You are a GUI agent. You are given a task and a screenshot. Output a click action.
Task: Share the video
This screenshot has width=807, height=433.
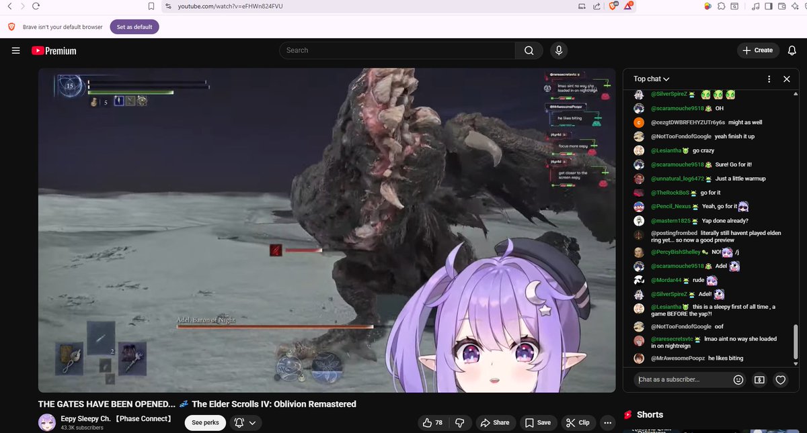click(x=494, y=422)
